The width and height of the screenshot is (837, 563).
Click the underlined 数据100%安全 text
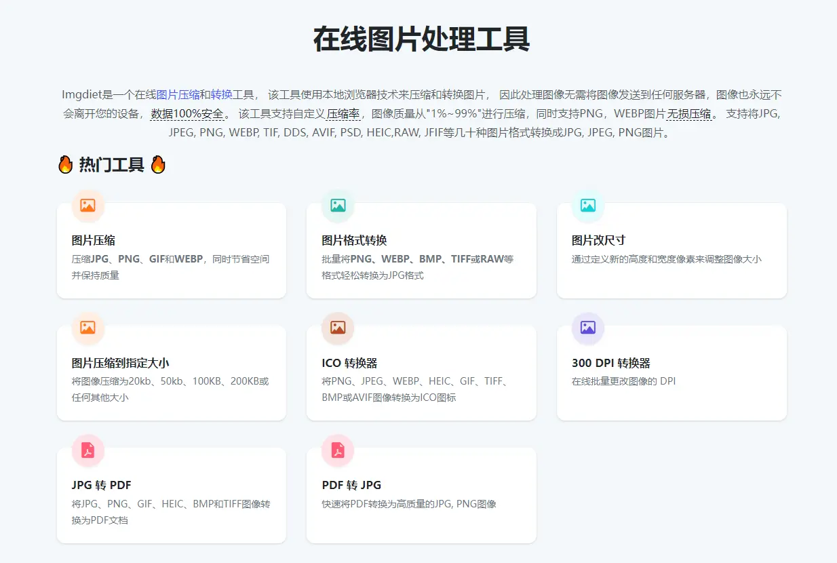click(186, 113)
